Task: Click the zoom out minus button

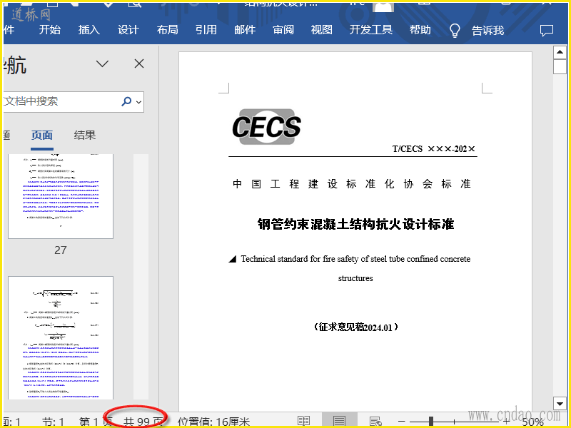Action: [402, 422]
